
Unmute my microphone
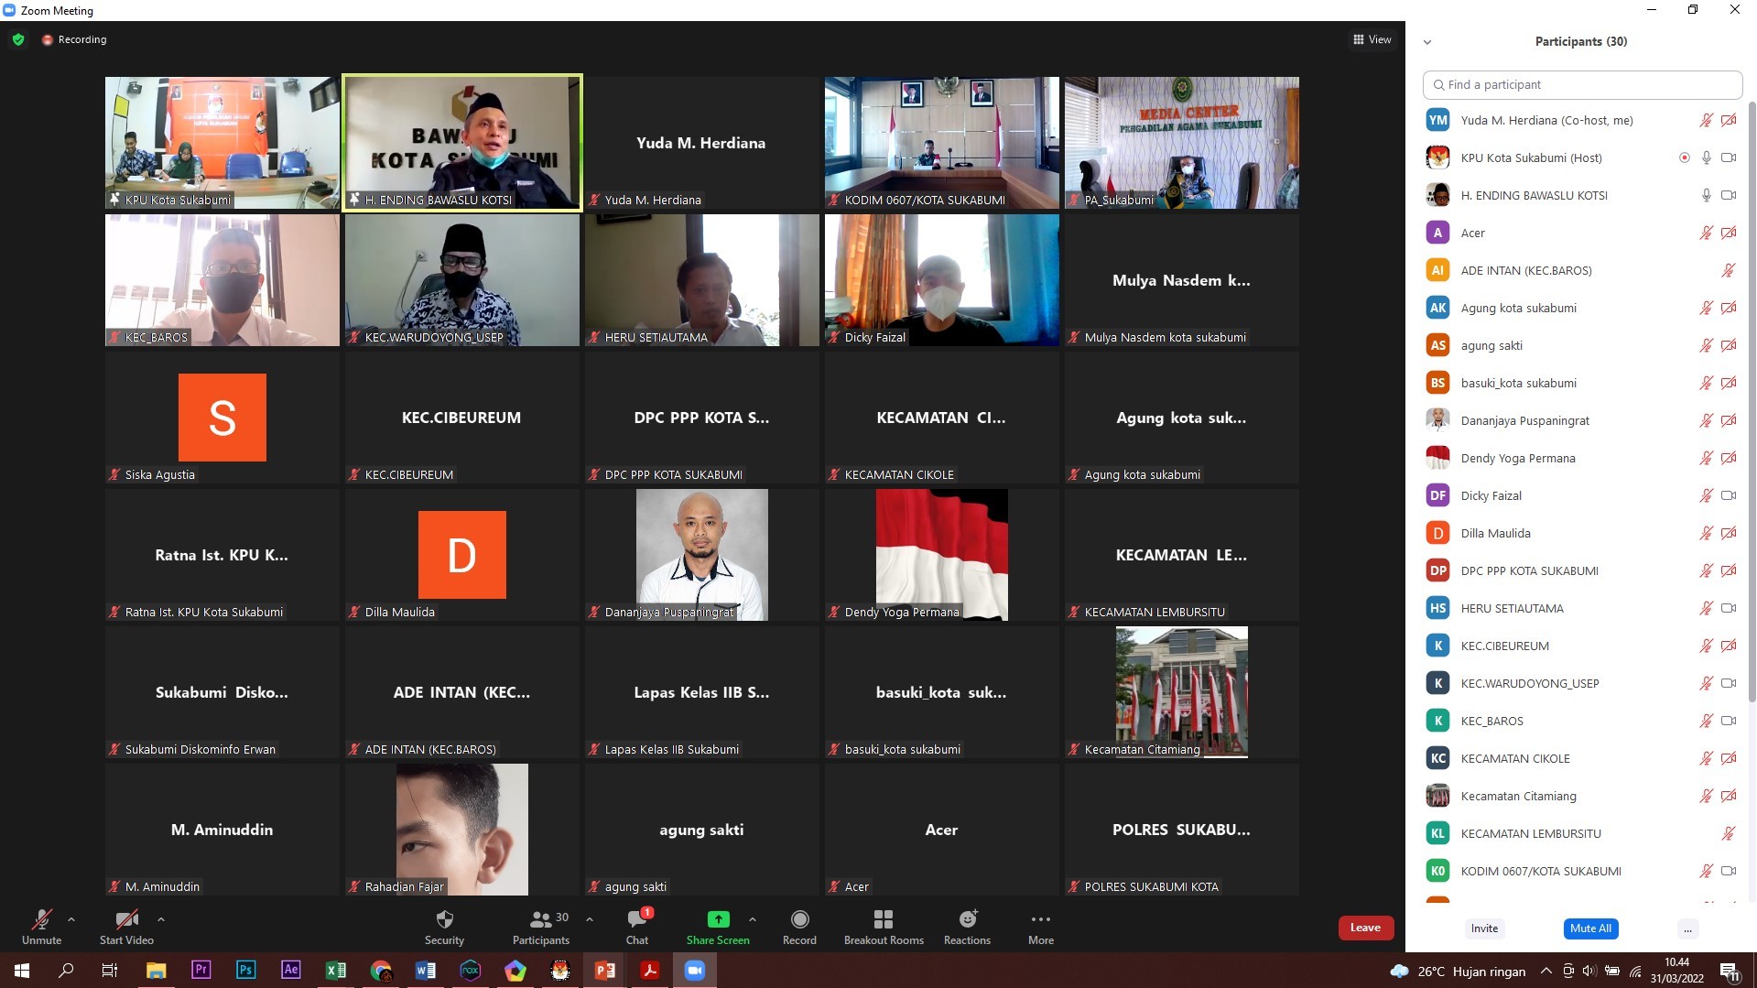click(41, 920)
